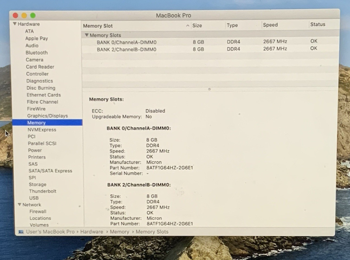Select USB in the sidebar
Viewport: 350px width, 260px height.
click(34, 198)
